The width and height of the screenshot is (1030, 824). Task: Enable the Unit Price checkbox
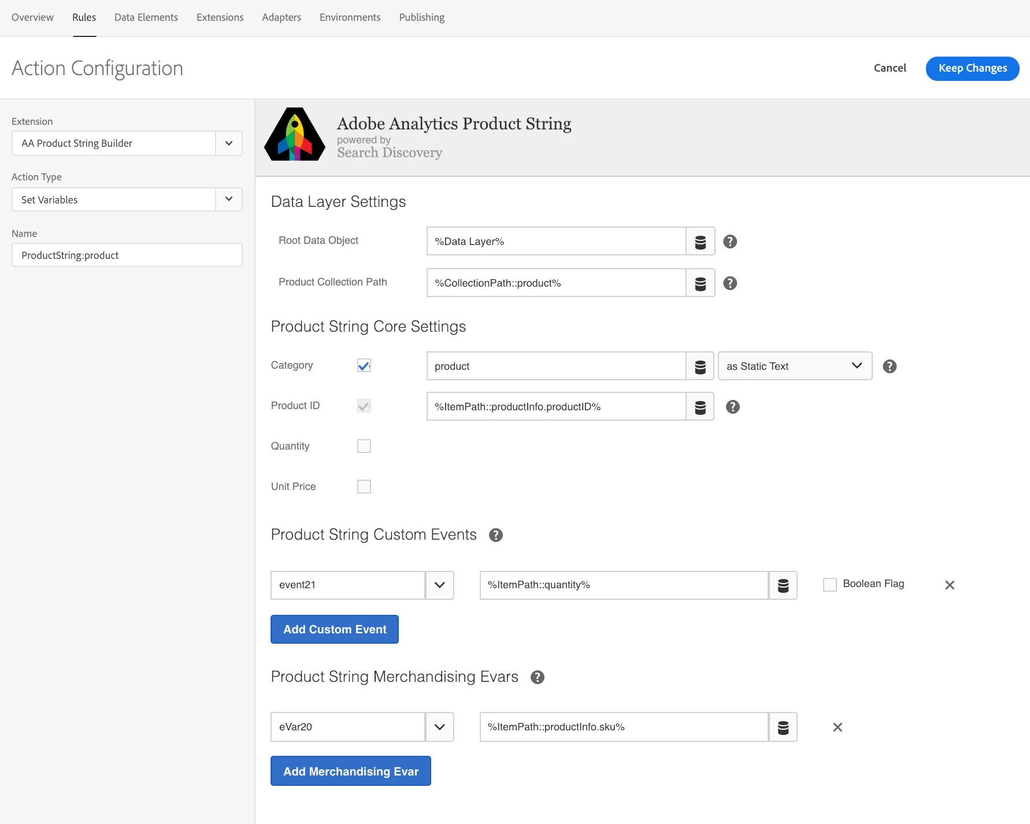coord(364,487)
